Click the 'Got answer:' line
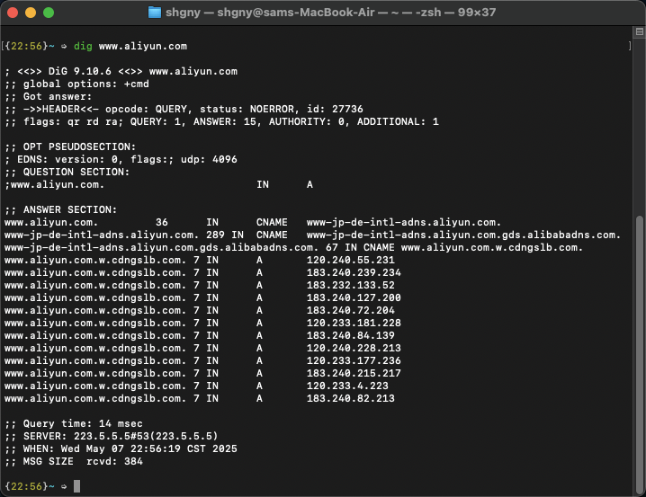 pos(49,96)
